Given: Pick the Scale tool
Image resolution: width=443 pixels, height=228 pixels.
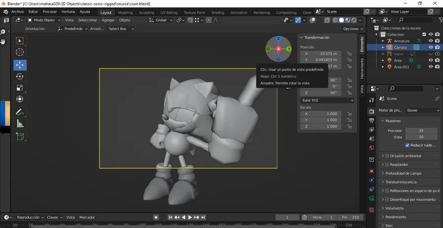Looking at the screenshot, I should (x=20, y=88).
